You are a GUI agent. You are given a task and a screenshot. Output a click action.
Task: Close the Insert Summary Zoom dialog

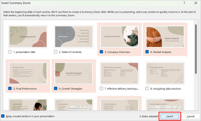pyautogui.click(x=196, y=3)
